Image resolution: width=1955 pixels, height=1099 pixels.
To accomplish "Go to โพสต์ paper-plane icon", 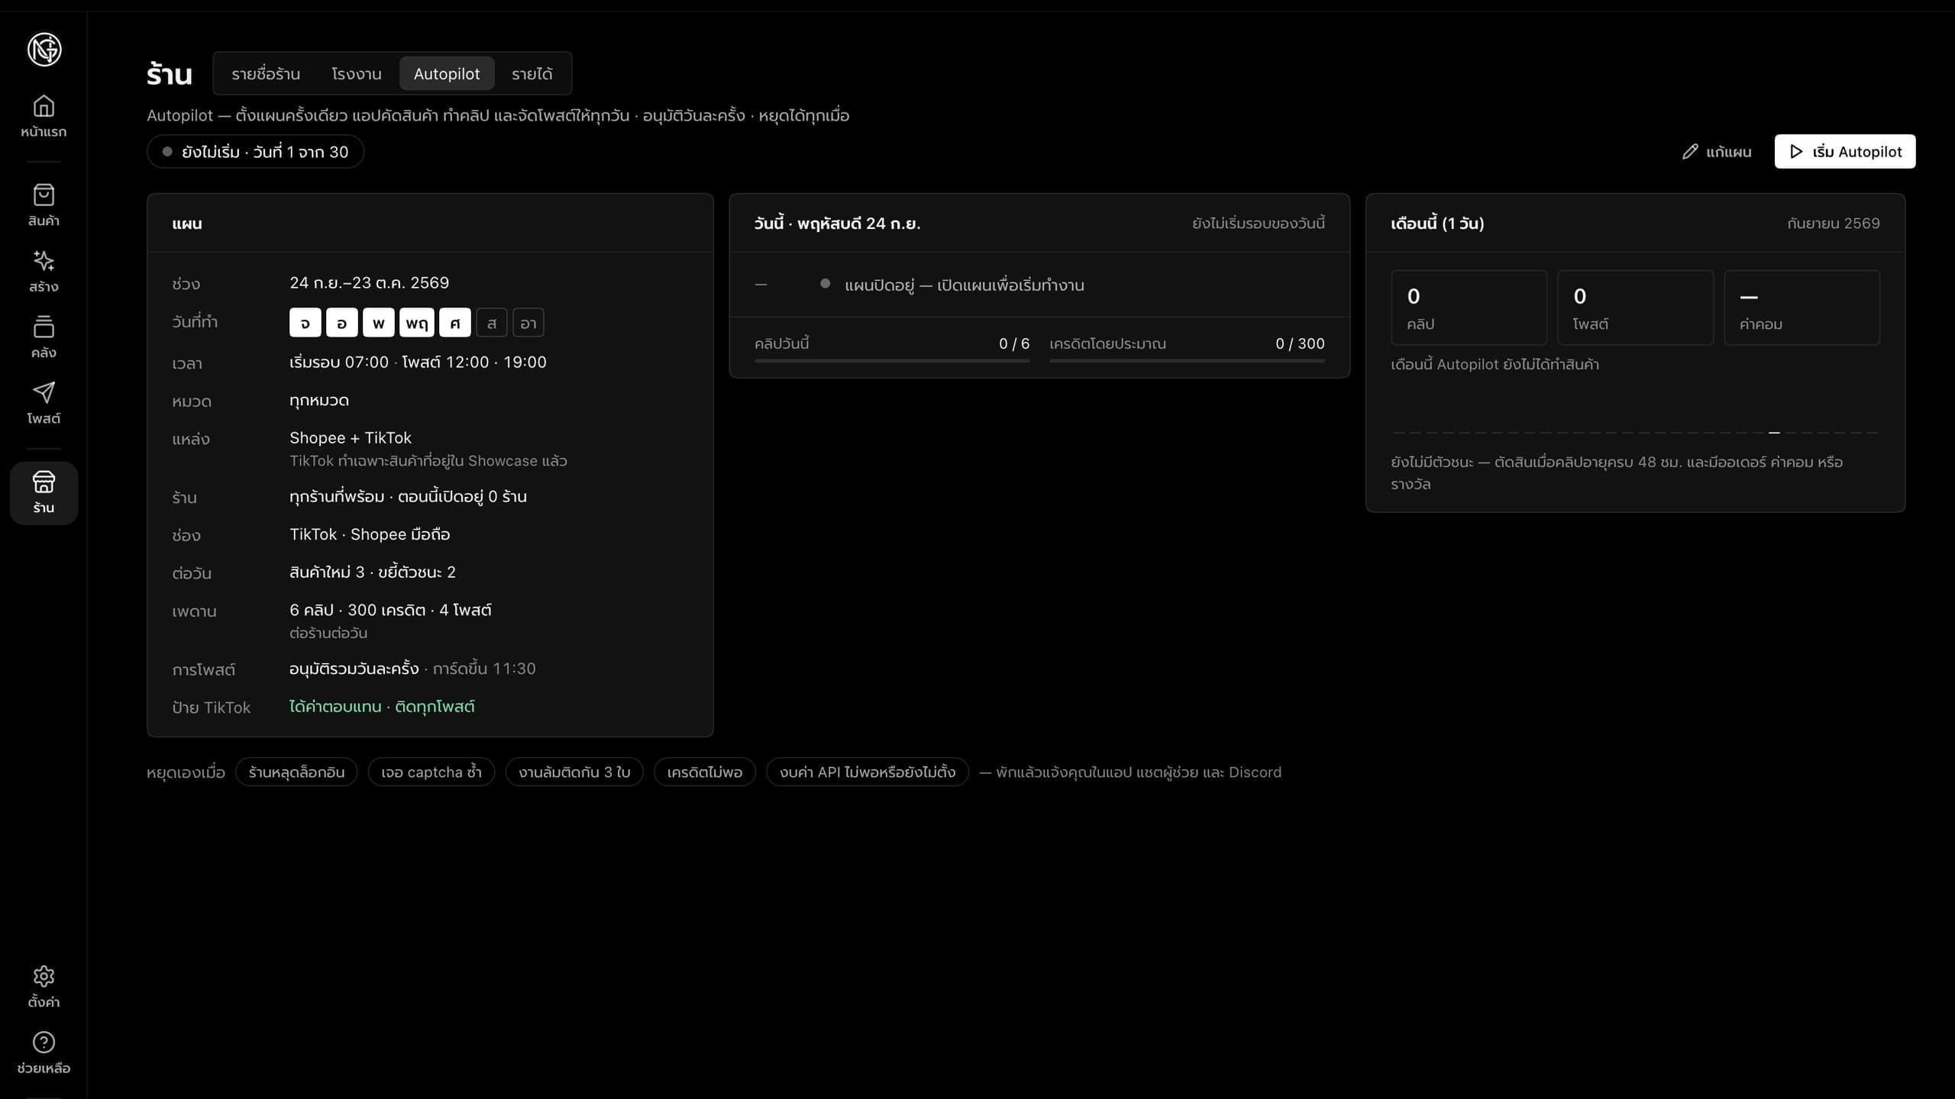I will 44,392.
